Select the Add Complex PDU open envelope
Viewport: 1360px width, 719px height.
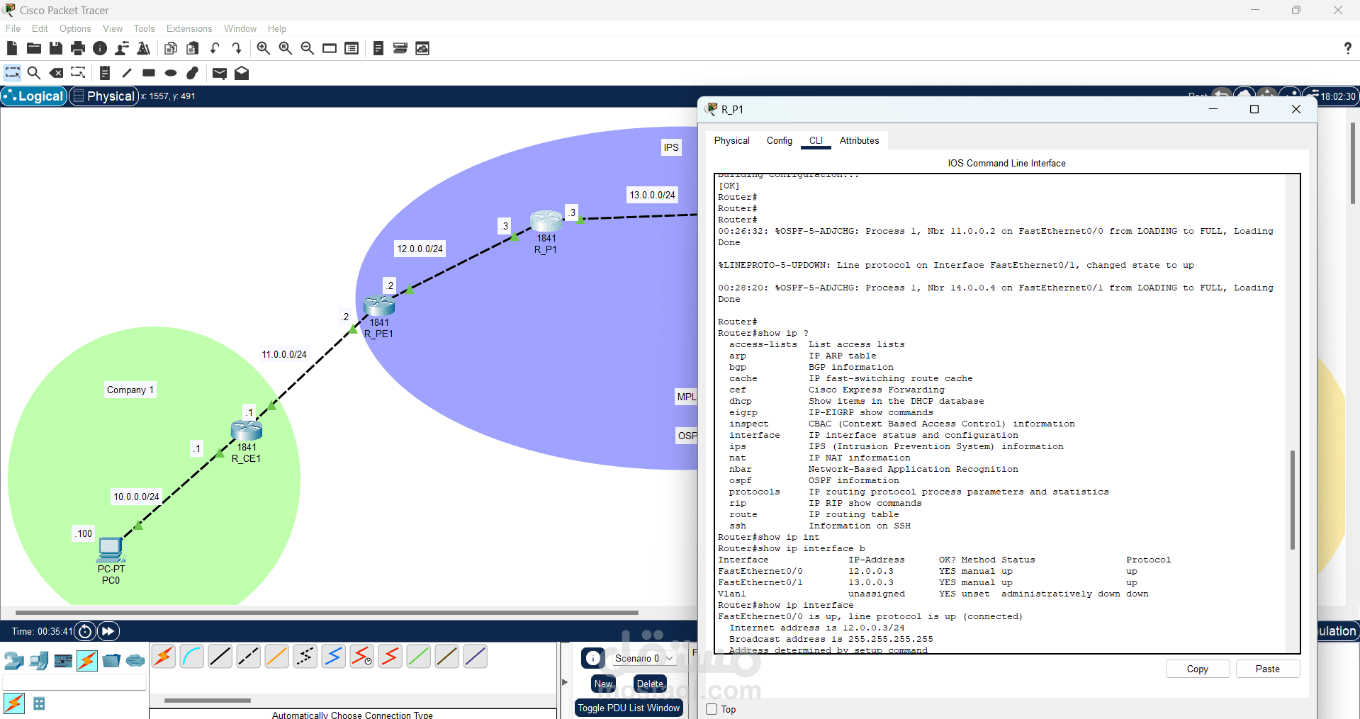coord(242,73)
